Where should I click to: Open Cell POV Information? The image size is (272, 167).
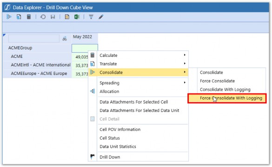pos(138,130)
